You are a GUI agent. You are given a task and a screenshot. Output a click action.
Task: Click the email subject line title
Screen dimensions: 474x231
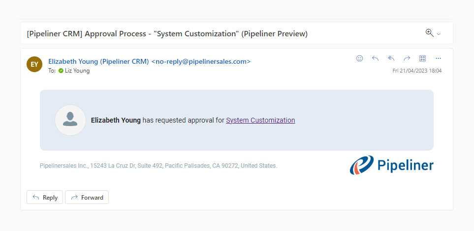tap(167, 34)
